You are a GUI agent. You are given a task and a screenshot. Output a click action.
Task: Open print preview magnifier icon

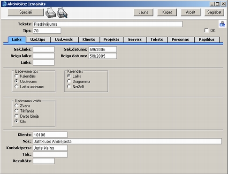[x=62, y=13]
